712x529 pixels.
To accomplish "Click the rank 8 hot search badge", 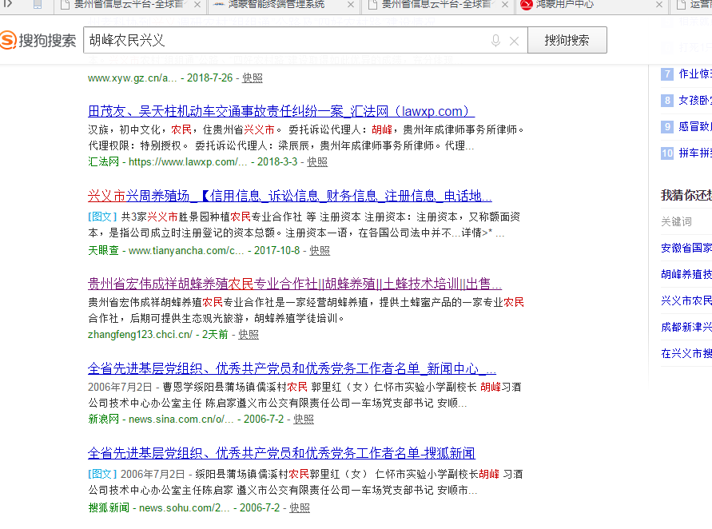I will tap(667, 101).
